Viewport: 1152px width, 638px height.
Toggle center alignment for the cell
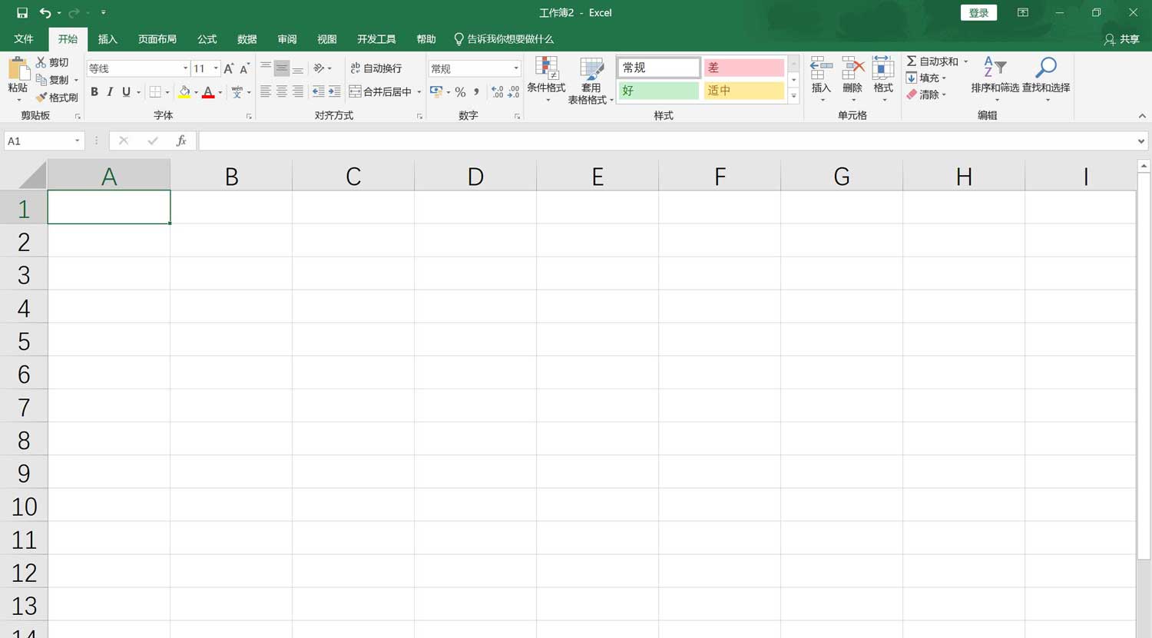pos(280,91)
